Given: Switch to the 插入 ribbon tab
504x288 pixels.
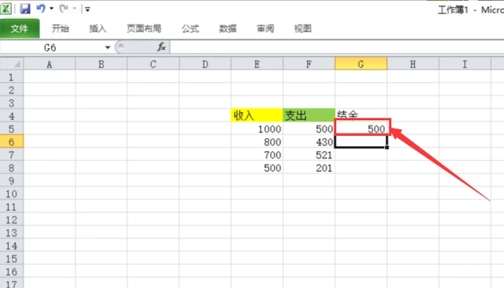Looking at the screenshot, I should pyautogui.click(x=98, y=28).
